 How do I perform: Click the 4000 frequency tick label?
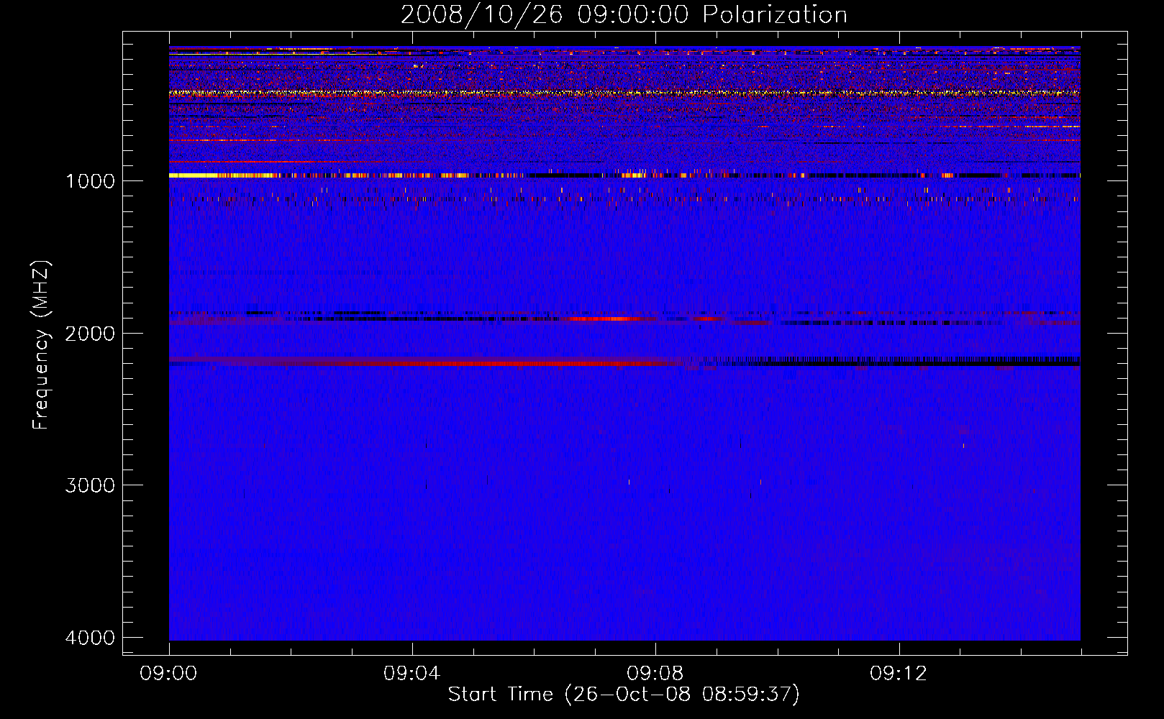(x=91, y=638)
